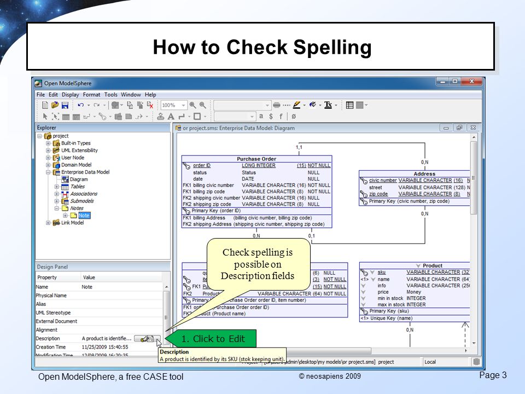The image size is (525, 394).
Task: Open a project using the folder icon
Action: (x=55, y=105)
